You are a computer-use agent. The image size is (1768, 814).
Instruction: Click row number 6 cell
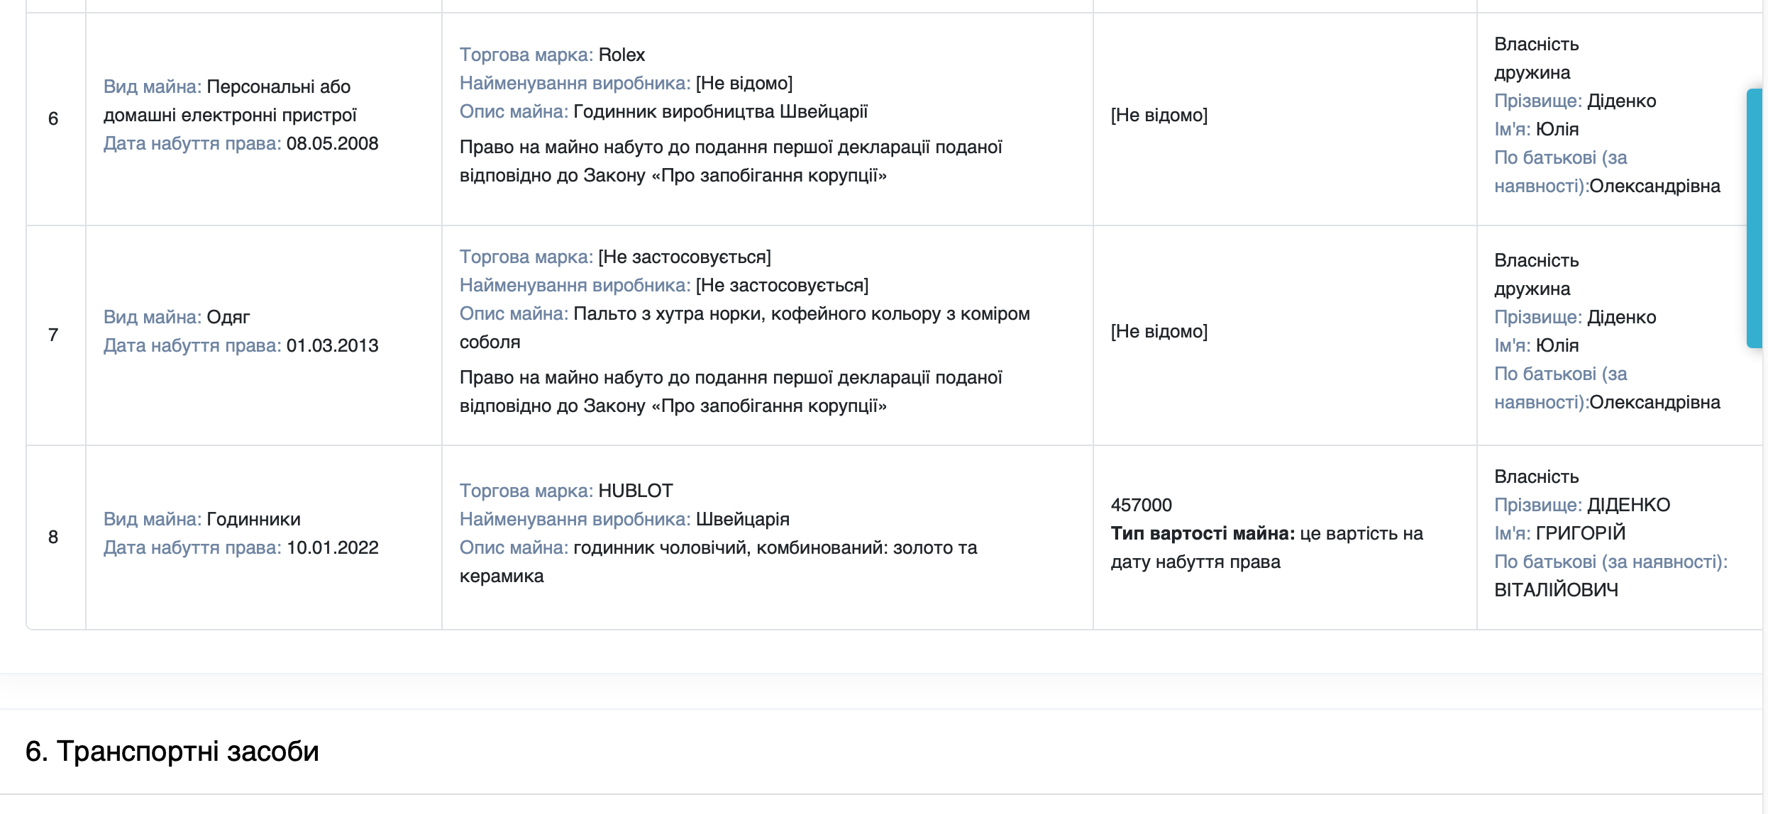pyautogui.click(x=53, y=118)
